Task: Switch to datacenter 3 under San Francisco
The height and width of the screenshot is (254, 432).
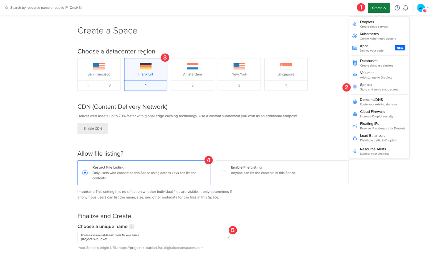Action: (110, 85)
